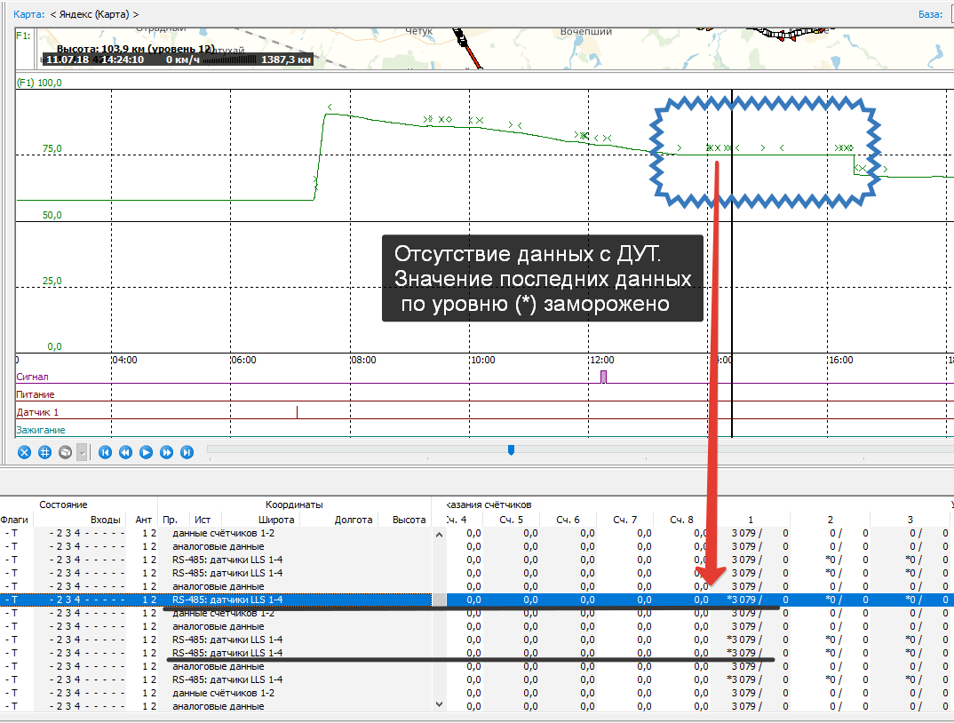Start playback with the play button
Image resolution: width=954 pixels, height=723 pixels.
pos(147,452)
